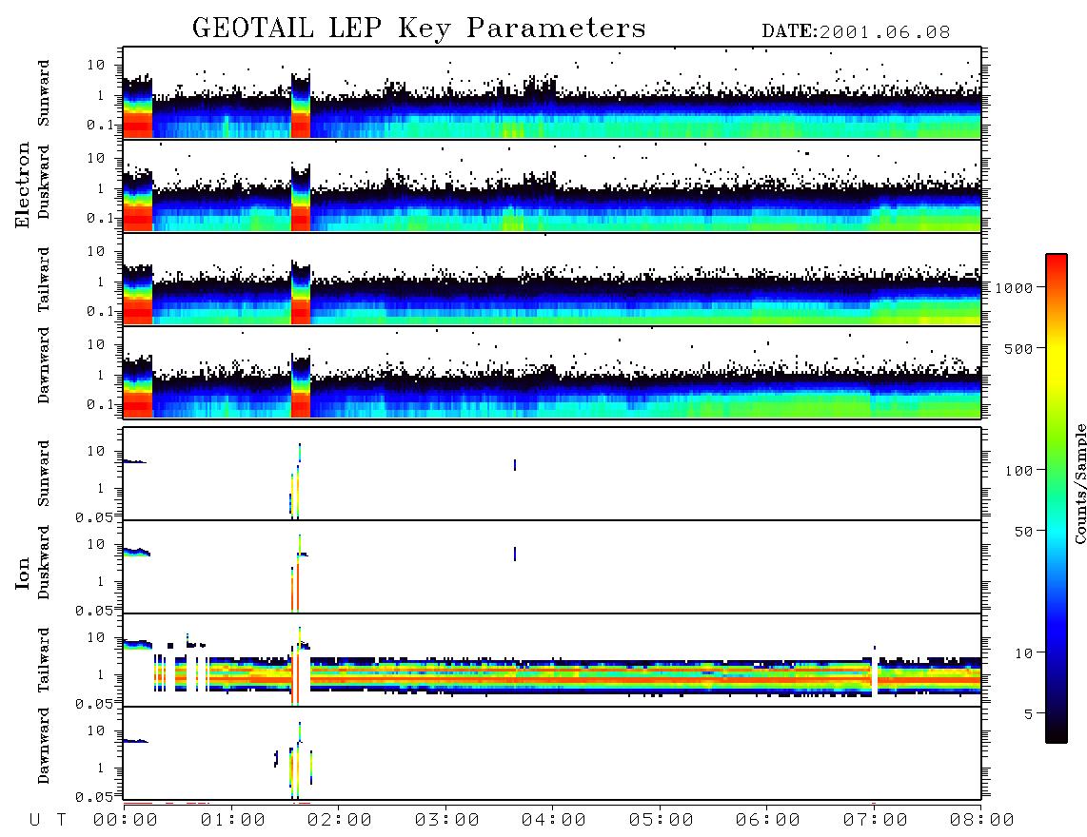Click the Electron Tailward spectrogram panel
The width and height of the screenshot is (1087, 837).
552,280
